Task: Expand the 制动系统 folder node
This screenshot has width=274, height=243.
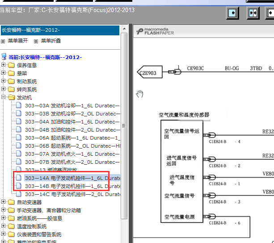Action: (x=3, y=81)
